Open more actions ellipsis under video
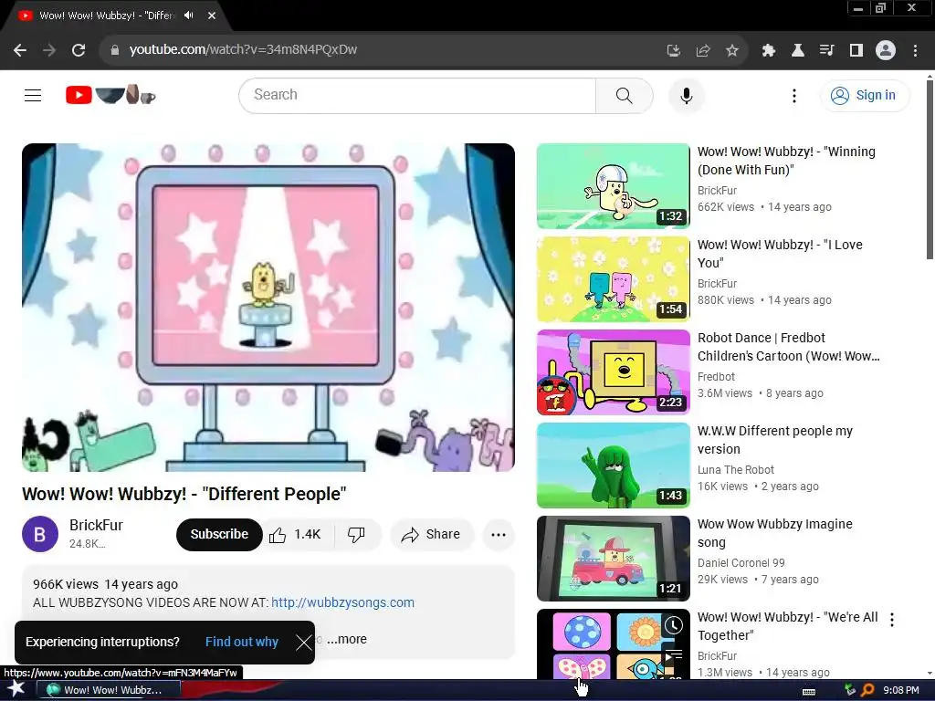This screenshot has width=935, height=701. tap(499, 534)
